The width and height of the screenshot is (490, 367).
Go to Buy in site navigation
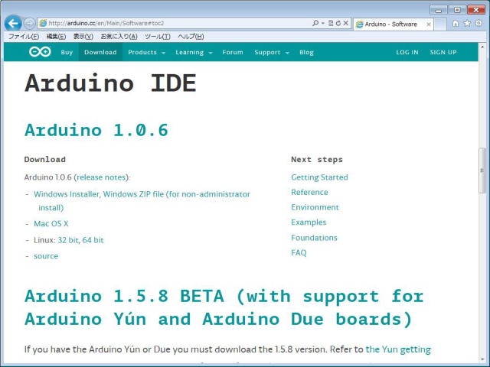coord(67,52)
